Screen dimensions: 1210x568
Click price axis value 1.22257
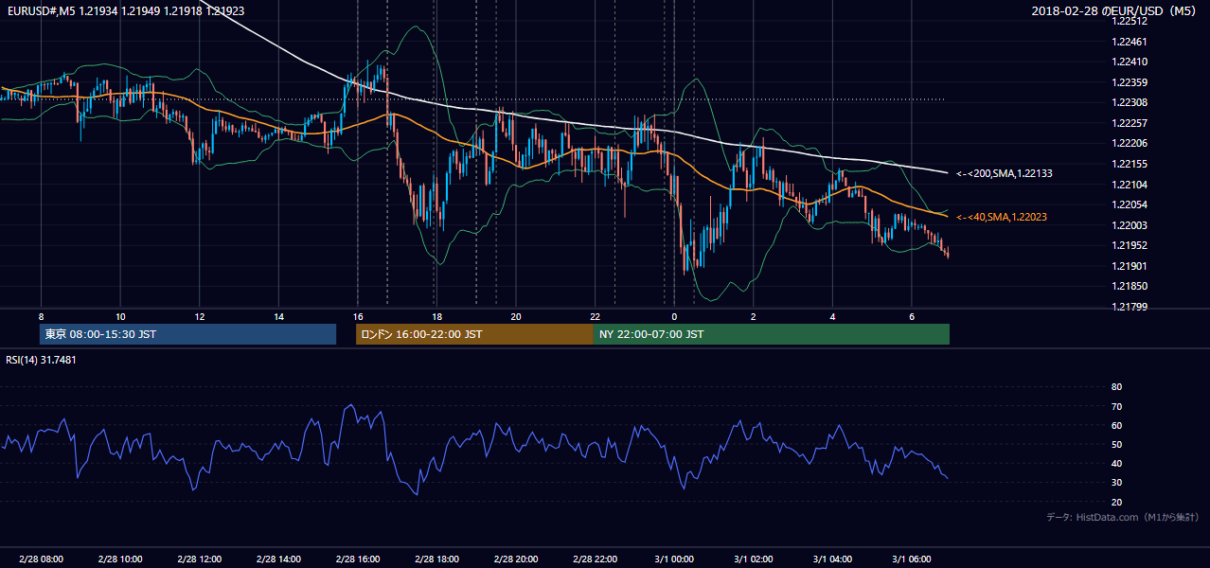pos(1129,123)
